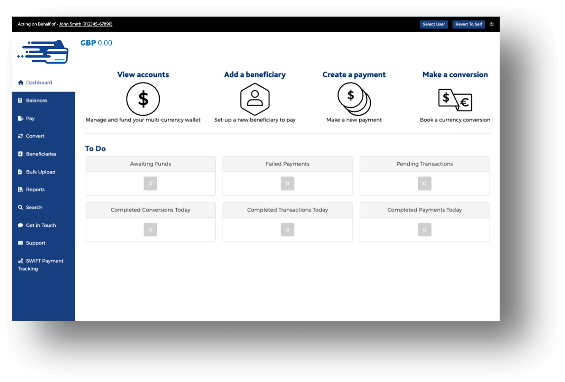565x382 pixels.
Task: Click the magnifier Search icon in sidebar
Action: [20, 207]
